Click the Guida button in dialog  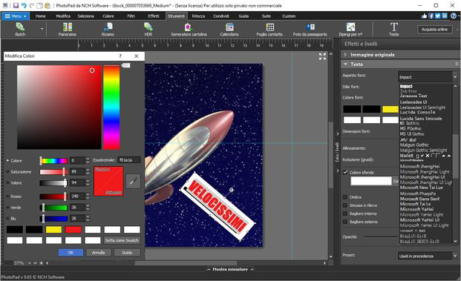pos(127,253)
